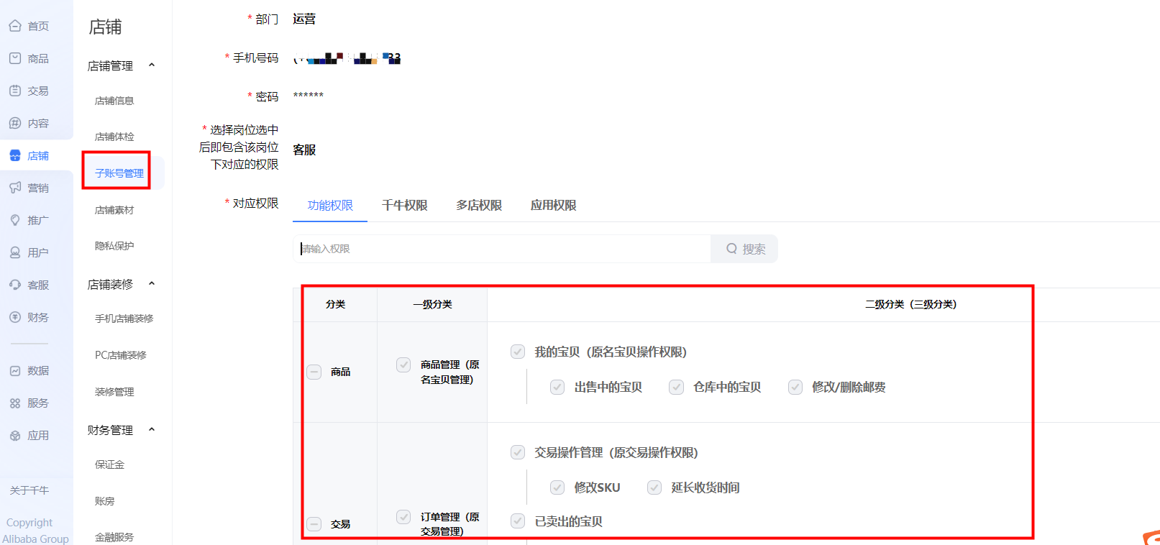Open the 用户 users sidebar icon

pyautogui.click(x=15, y=252)
